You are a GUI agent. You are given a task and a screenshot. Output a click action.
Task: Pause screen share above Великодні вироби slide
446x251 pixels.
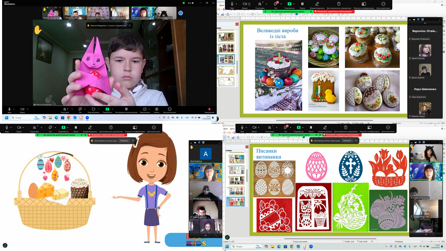(302, 5)
